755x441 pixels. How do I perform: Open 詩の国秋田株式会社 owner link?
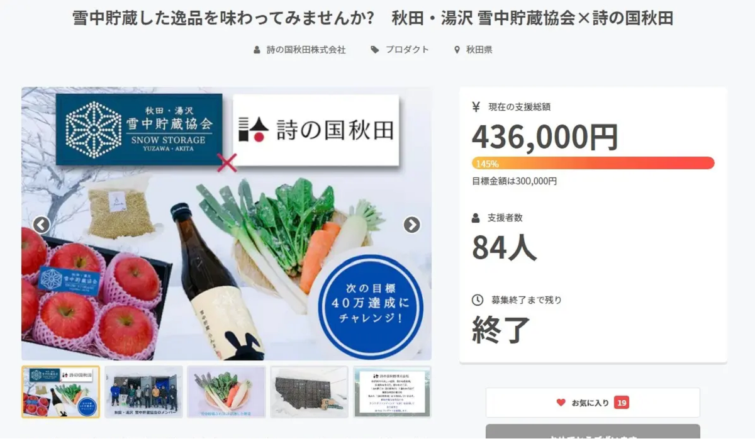(306, 50)
